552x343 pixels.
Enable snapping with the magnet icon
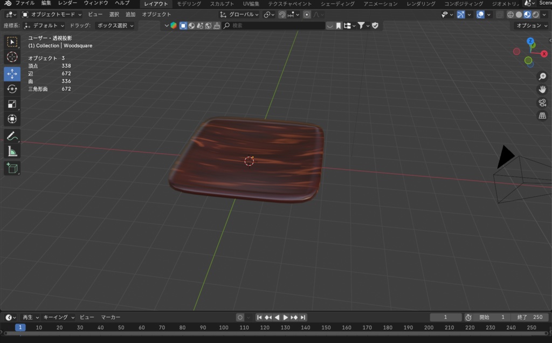(x=282, y=15)
